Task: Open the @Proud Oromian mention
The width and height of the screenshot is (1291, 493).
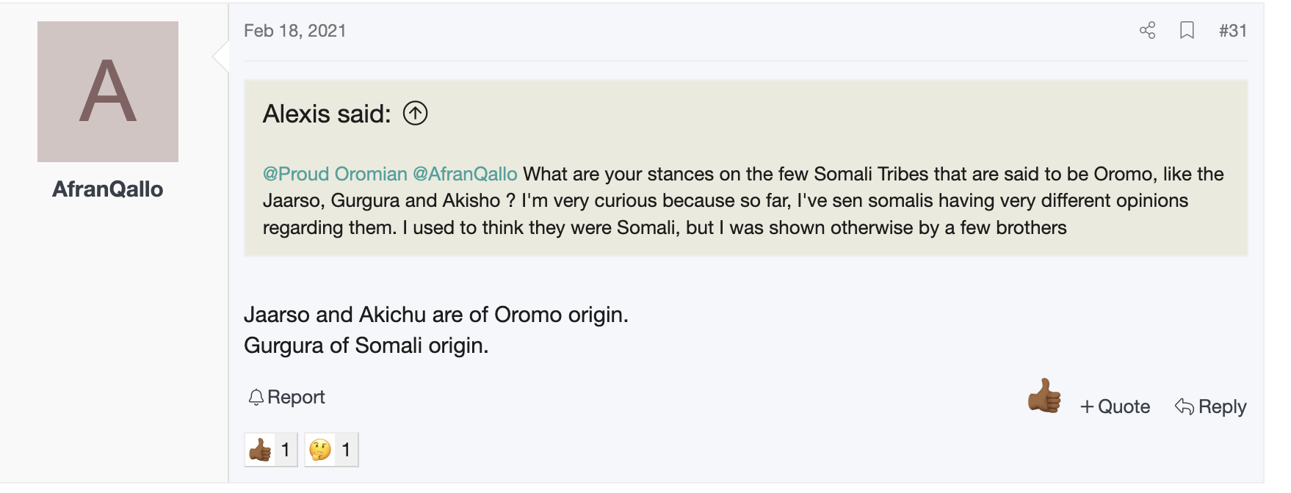Action: click(x=335, y=174)
